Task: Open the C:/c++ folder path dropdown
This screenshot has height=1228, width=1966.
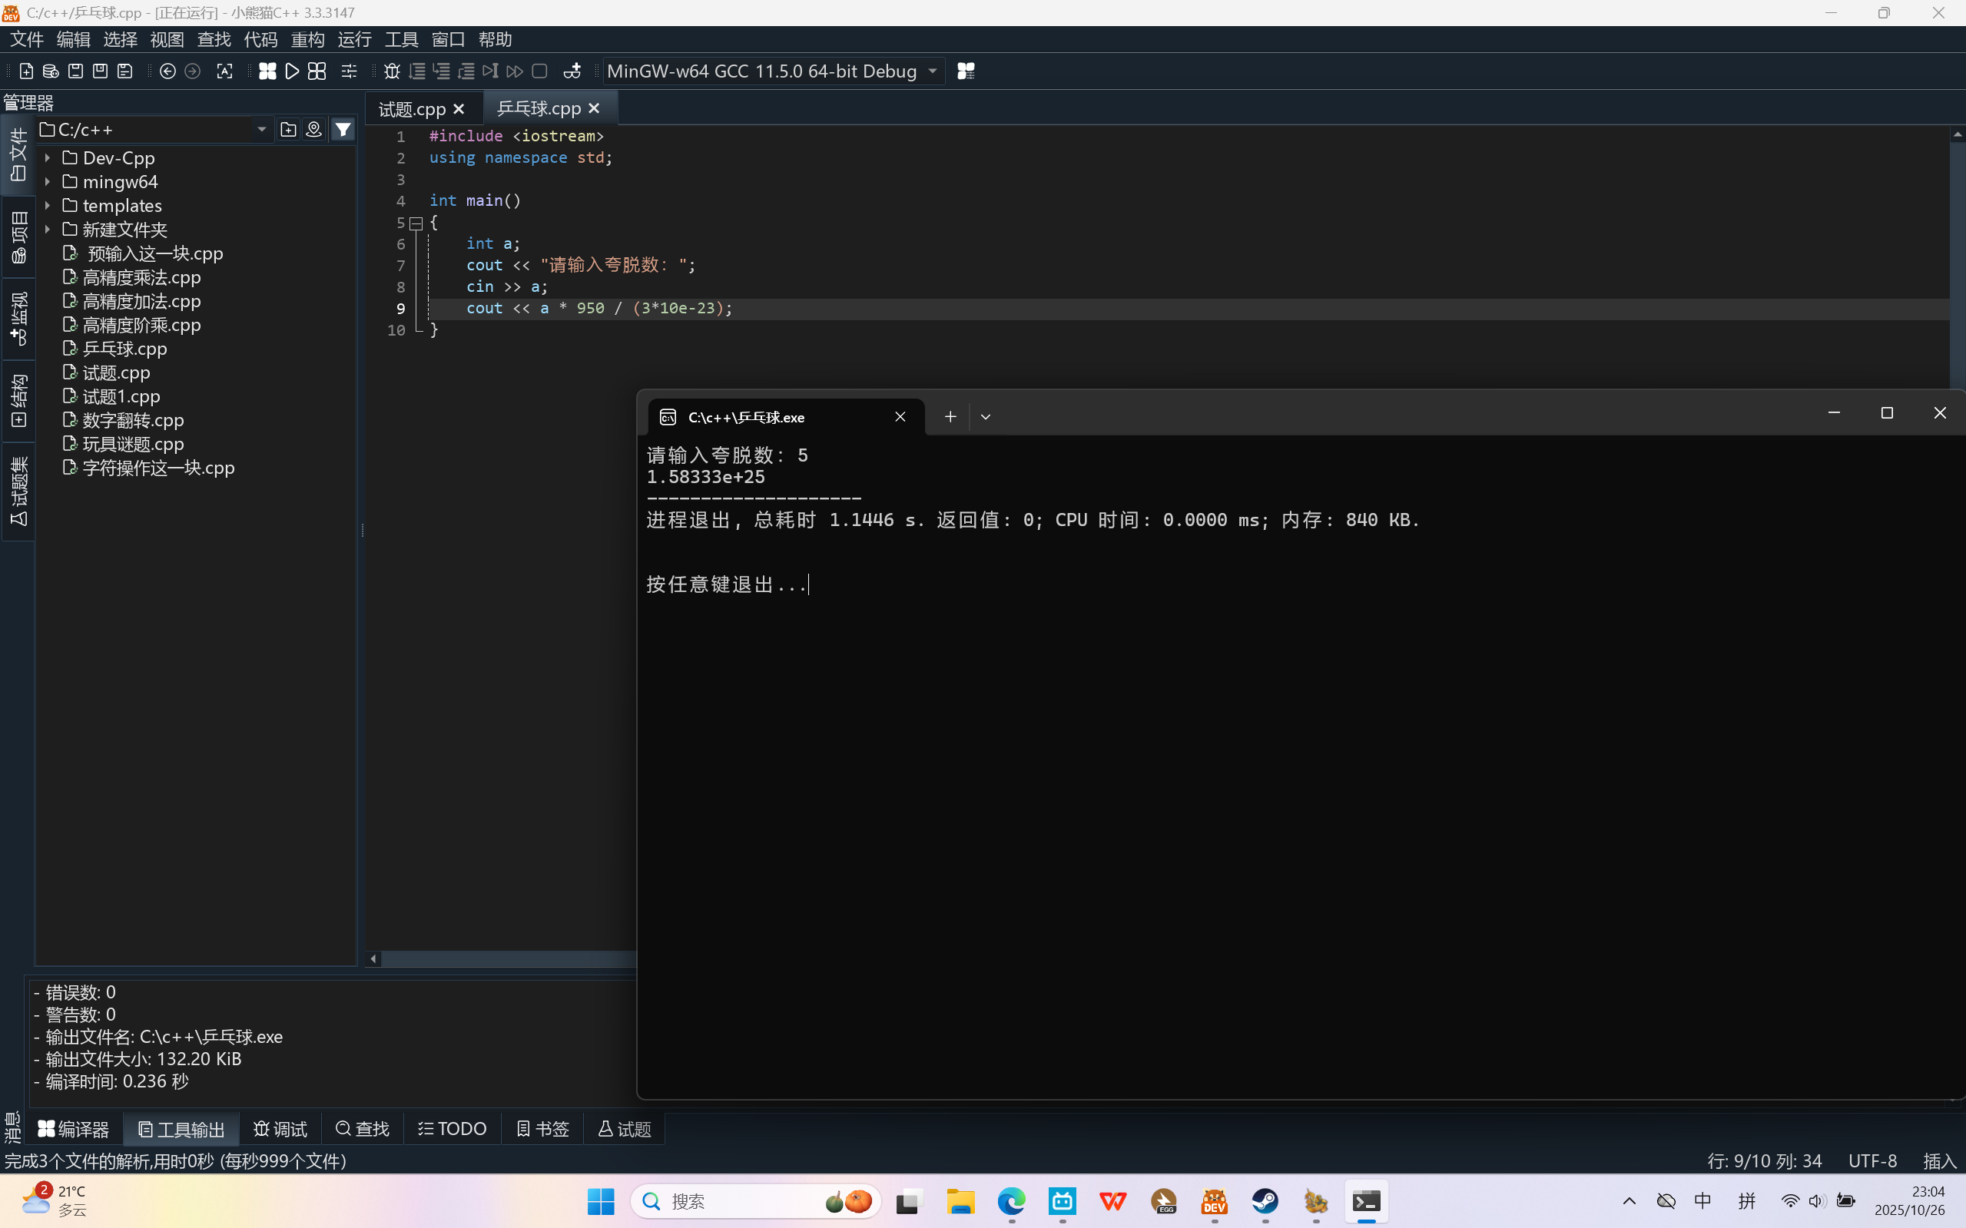Action: 261,129
